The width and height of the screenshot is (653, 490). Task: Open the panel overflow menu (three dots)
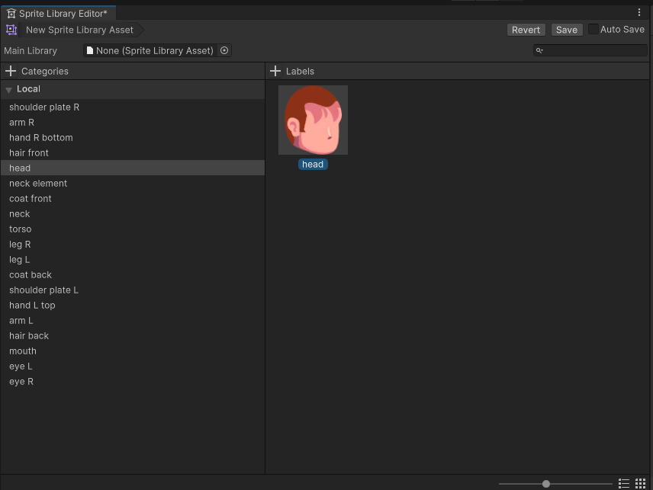point(639,12)
